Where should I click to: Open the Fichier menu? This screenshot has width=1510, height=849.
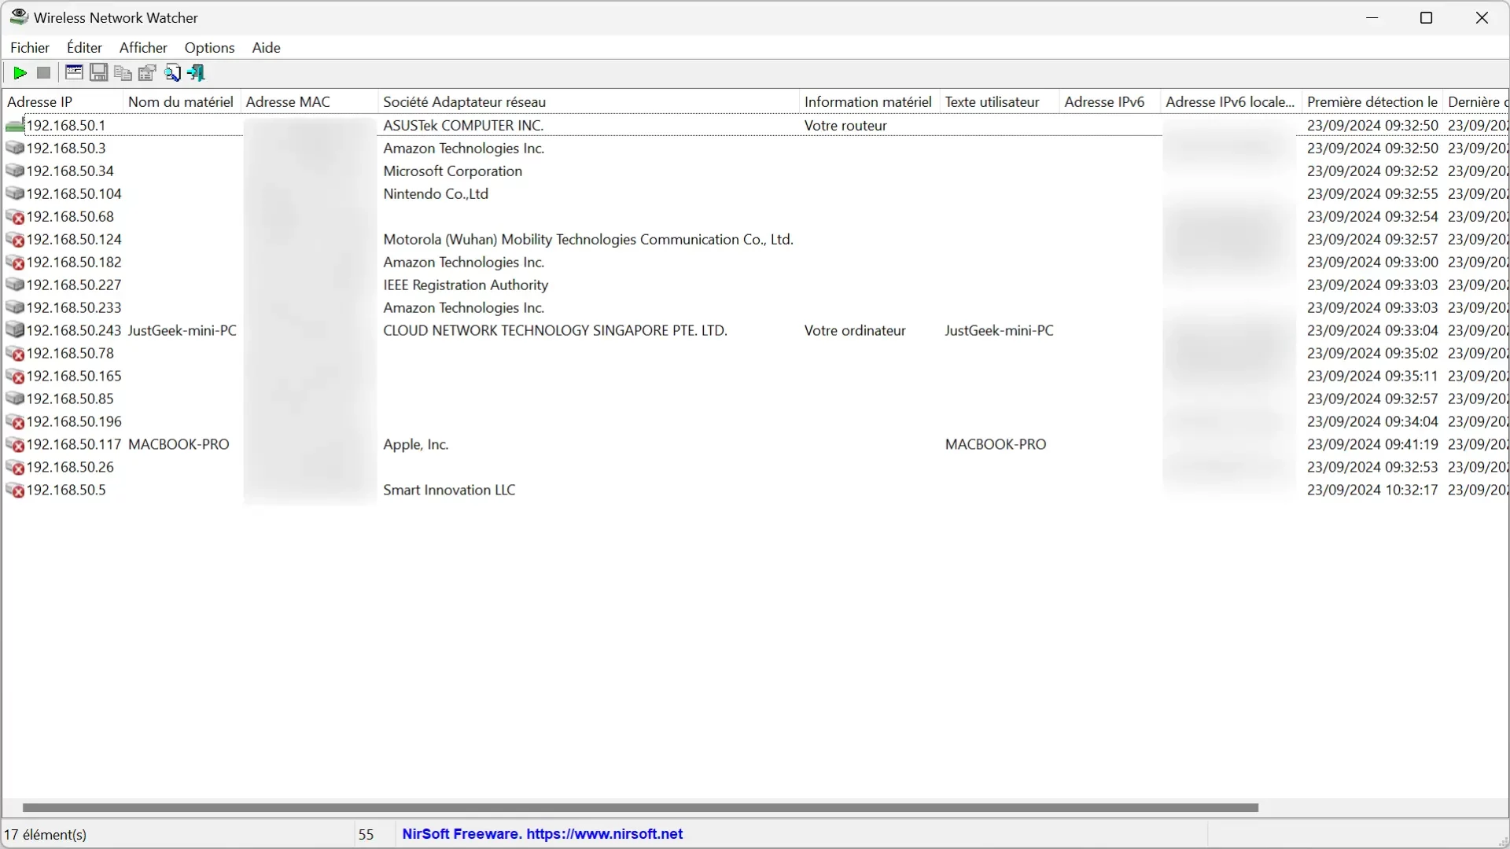(29, 48)
